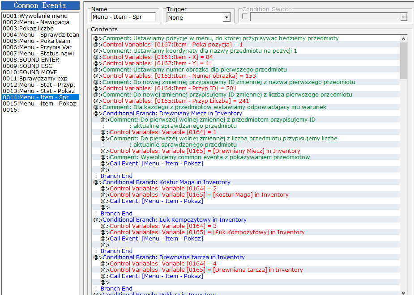Open the Condition Switch ellipsis picker button
Image resolution: width=414 pixels, height=295 pixels.
coord(404,17)
